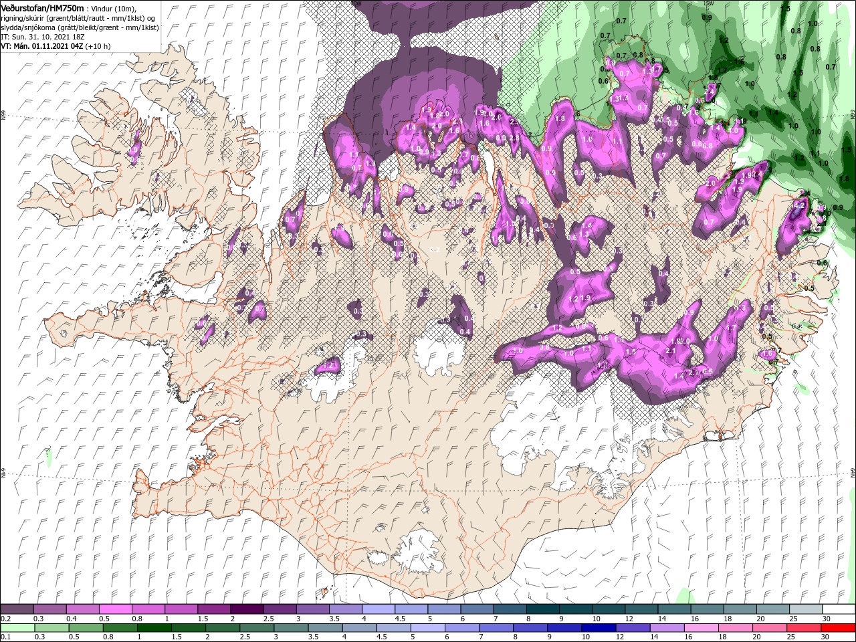Click the 'Vindur (10m)' legend description
The height and width of the screenshot is (642, 856).
[114, 8]
